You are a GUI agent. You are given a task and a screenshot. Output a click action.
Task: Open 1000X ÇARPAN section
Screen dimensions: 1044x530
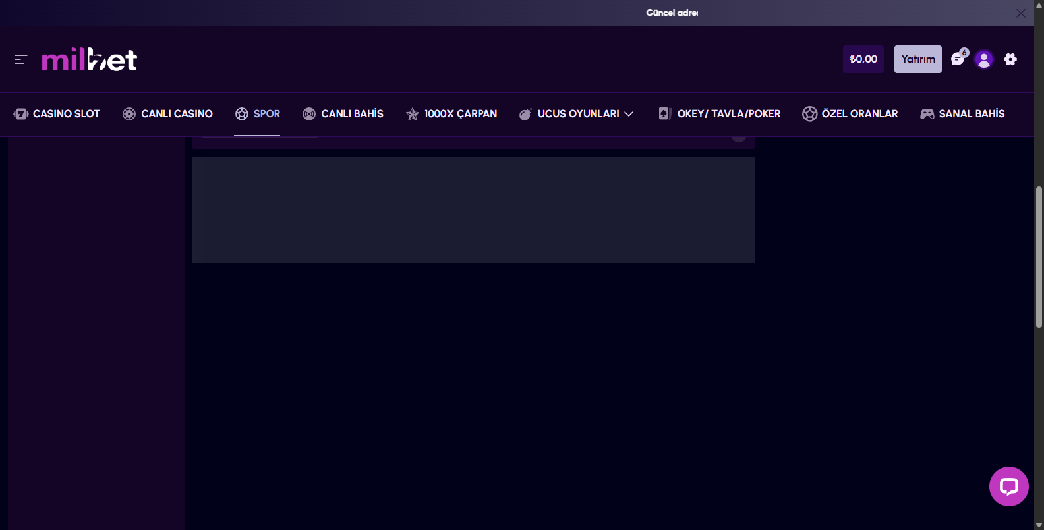click(451, 114)
